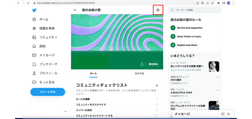Viewport: 252px width, 119px height.
Task: Expand もっと見る more menu
Action: pyautogui.click(x=47, y=82)
